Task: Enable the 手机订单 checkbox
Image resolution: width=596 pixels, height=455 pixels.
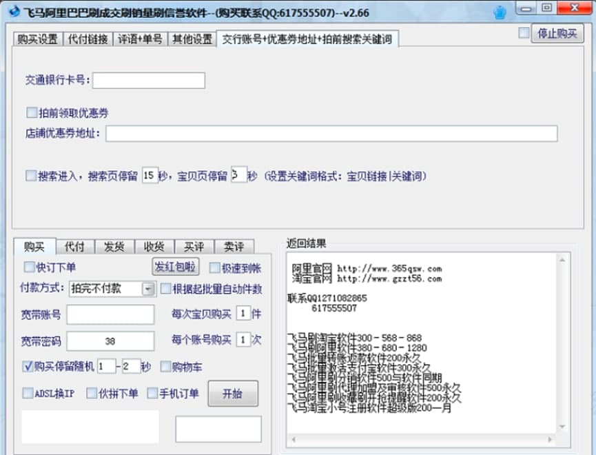Action: click(x=152, y=393)
